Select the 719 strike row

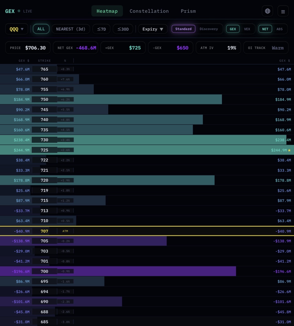(x=147, y=190)
